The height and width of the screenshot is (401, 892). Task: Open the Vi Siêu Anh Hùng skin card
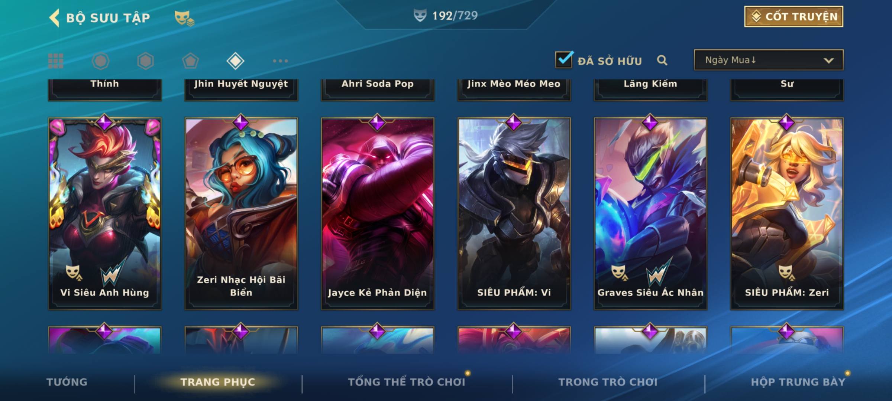(105, 213)
